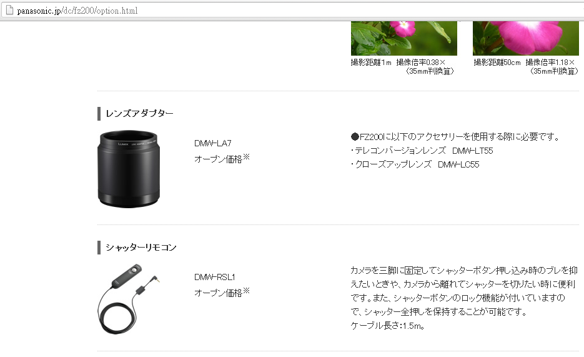Click the ケーブル長さ:1.5m cable length text

pos(388,325)
